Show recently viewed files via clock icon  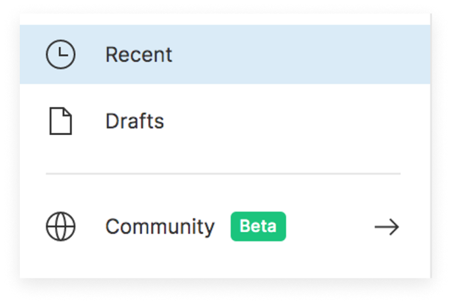tap(61, 54)
